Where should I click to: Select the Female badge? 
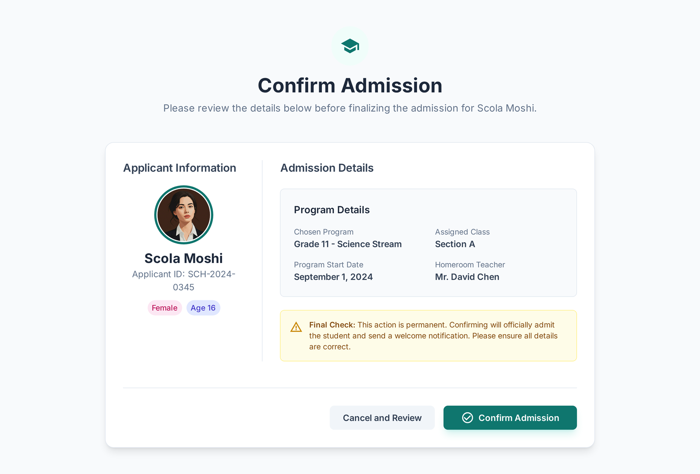coord(164,308)
